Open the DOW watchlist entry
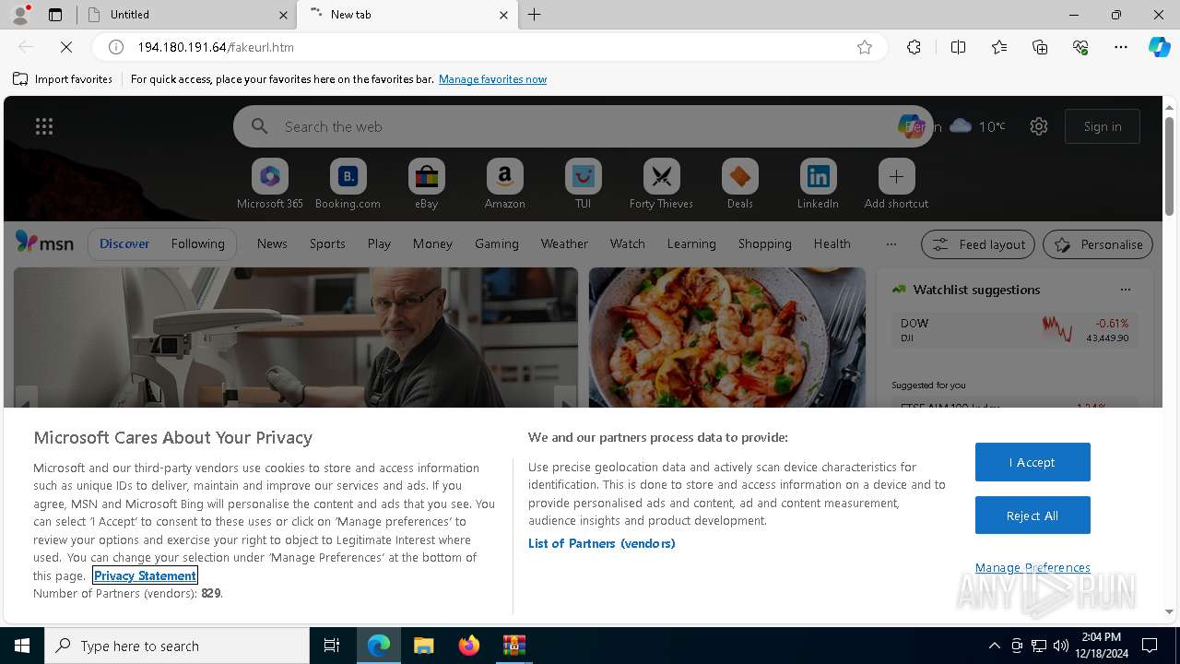The height and width of the screenshot is (664, 1180). click(1014, 330)
